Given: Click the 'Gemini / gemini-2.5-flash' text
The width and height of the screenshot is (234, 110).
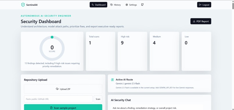Looking at the screenshot, I should point(128,83).
